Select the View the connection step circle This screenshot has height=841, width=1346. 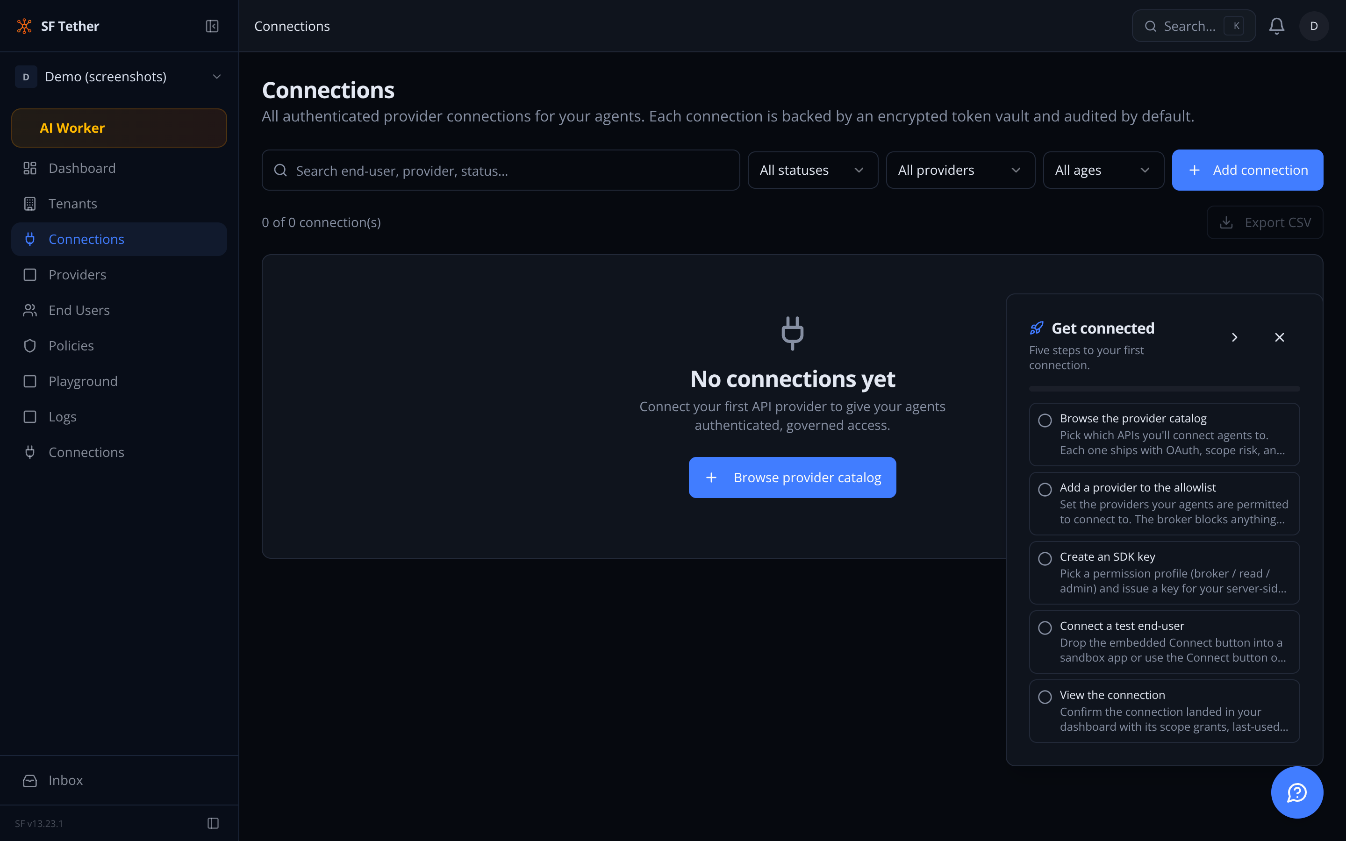(x=1045, y=697)
